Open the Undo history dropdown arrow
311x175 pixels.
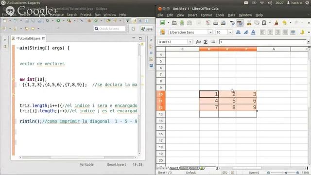(x=291, y=23)
